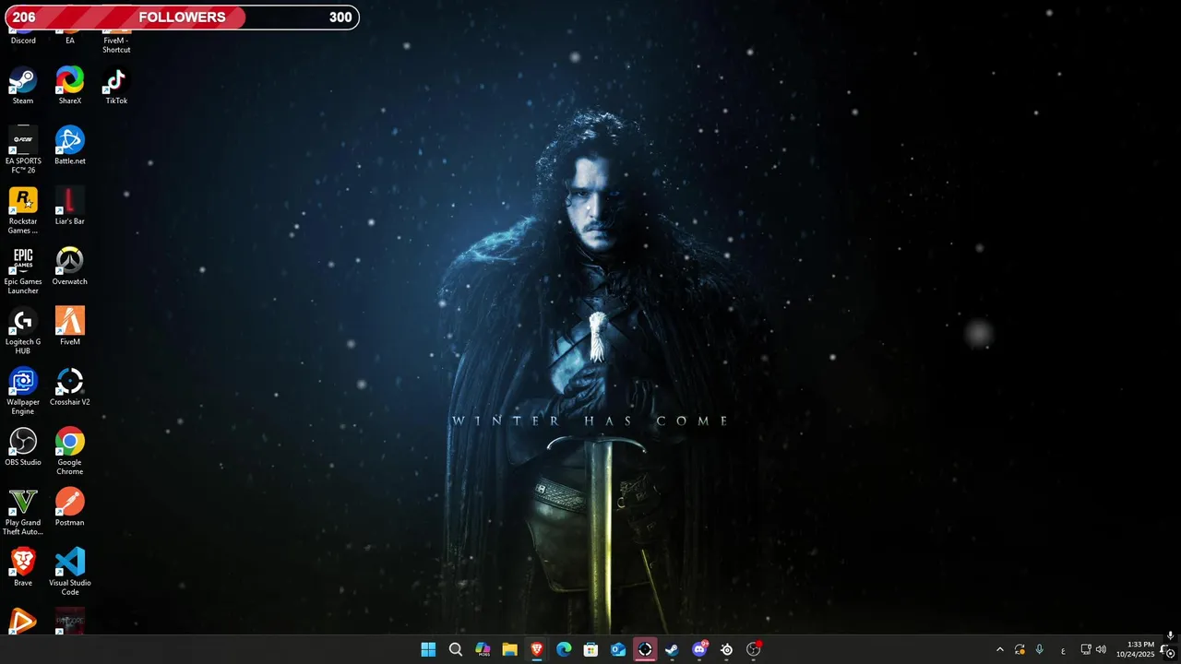The height and width of the screenshot is (664, 1181).
Task: Click the microphone tray icon
Action: (x=1040, y=649)
